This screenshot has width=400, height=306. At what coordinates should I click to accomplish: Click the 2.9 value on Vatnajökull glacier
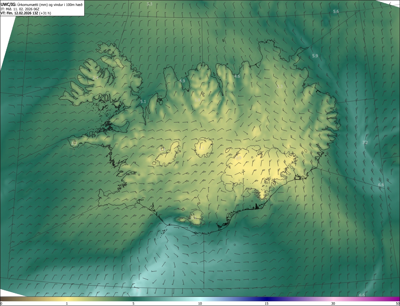tap(238, 158)
